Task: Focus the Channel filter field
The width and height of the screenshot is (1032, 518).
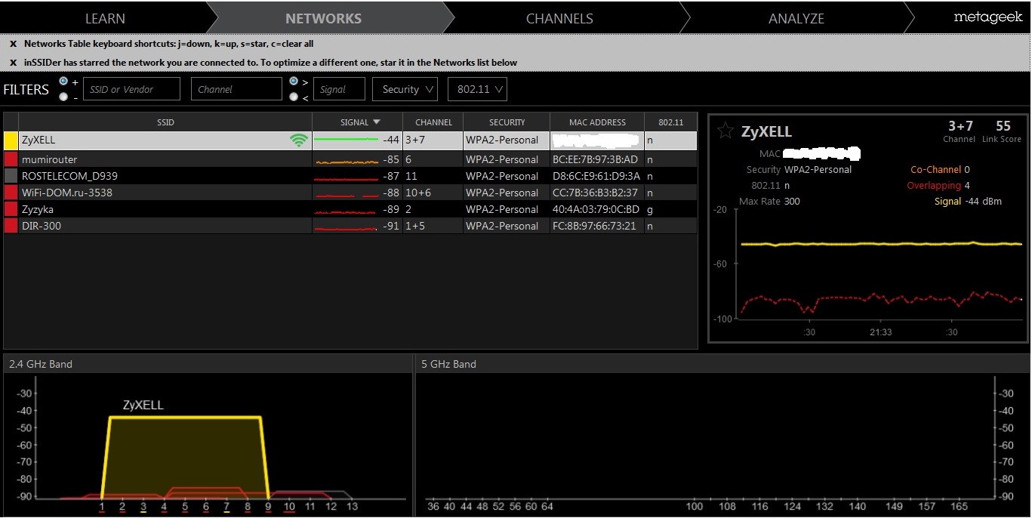Action: (x=236, y=89)
